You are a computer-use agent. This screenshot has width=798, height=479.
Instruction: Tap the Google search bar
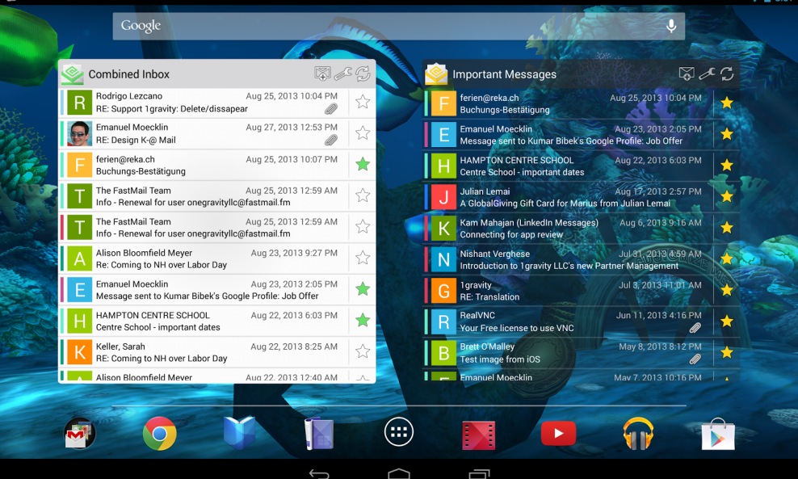point(398,26)
